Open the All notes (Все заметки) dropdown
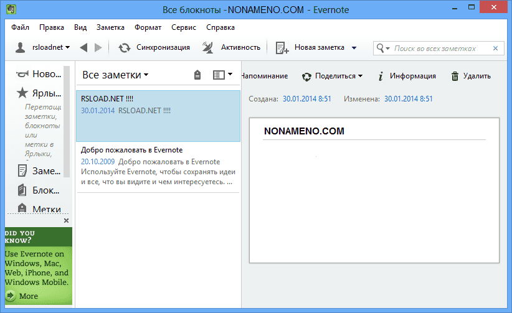 [x=115, y=75]
